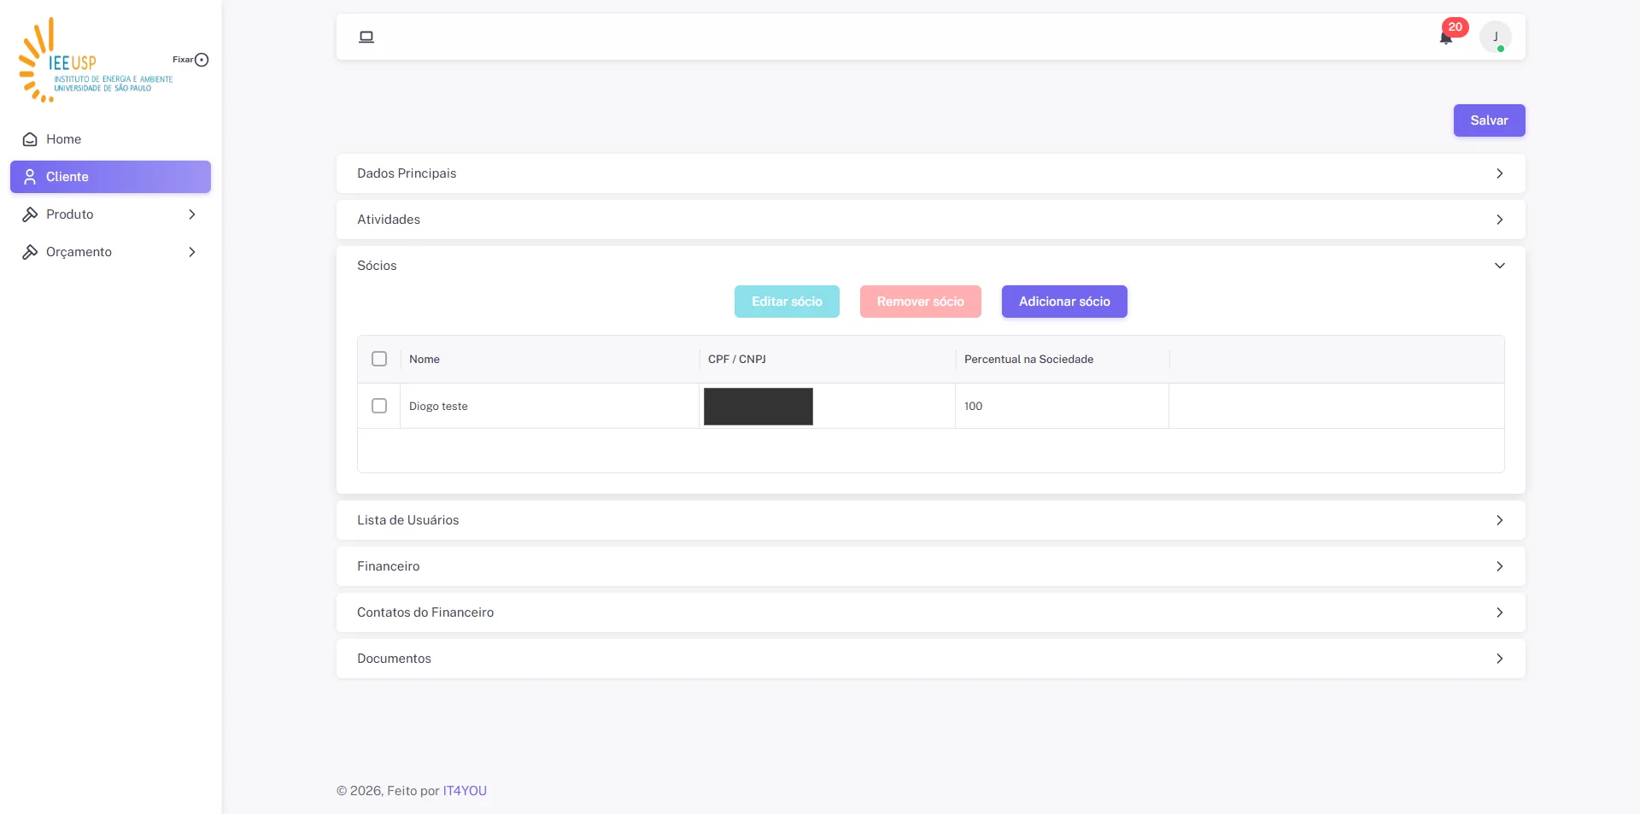Screen dimensions: 1640x814
Task: Expand the Orçamento submenu chevron
Action: 192,252
